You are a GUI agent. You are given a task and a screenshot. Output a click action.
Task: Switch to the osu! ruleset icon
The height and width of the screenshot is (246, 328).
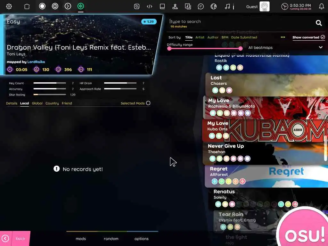[x=42, y=6]
